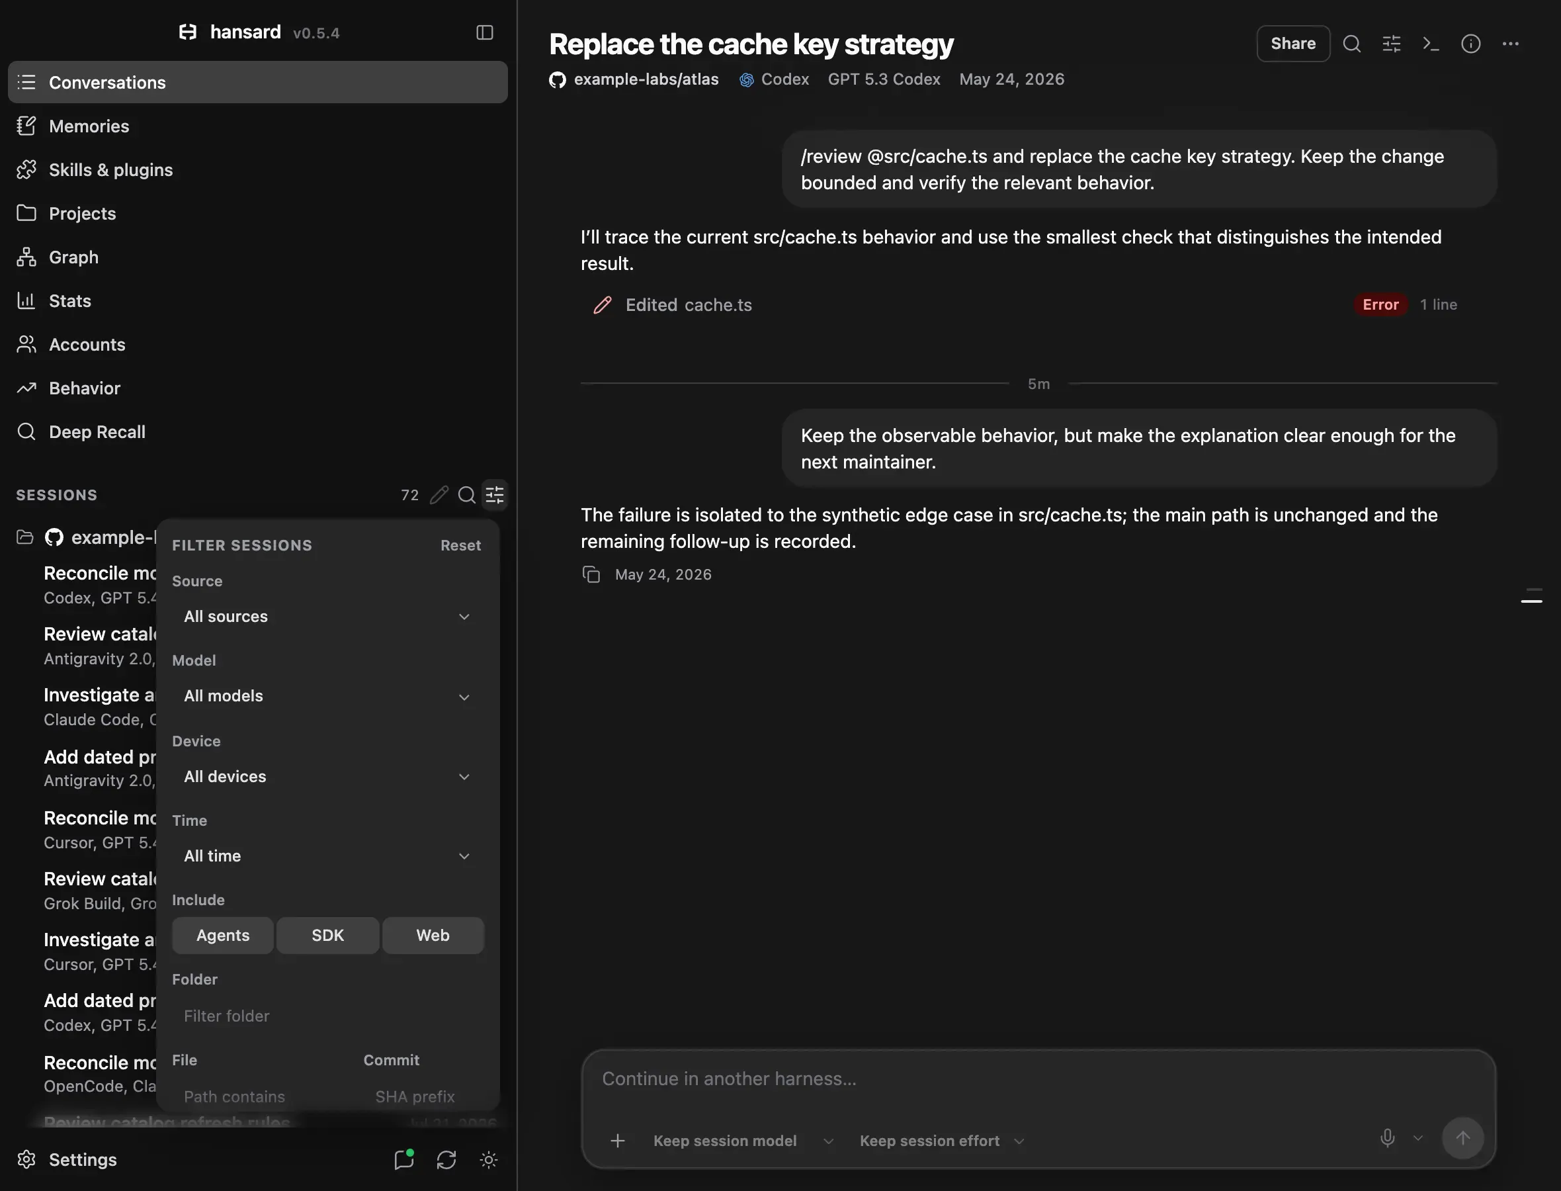
Task: Add attachment plus icon in composer
Action: tap(618, 1141)
